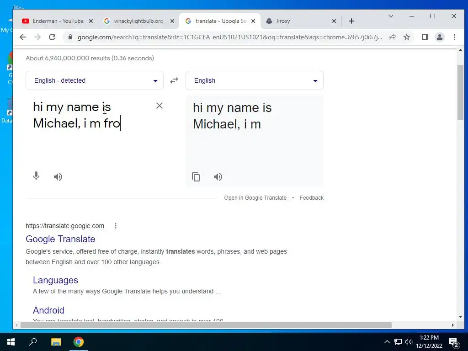
Task: Expand the English - detected source language dropdown
Action: tap(94, 80)
